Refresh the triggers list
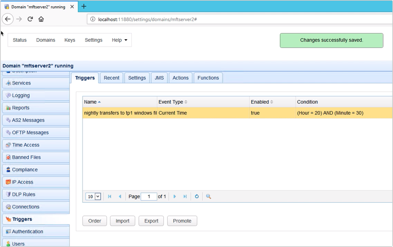The image size is (393, 247). coord(196,196)
